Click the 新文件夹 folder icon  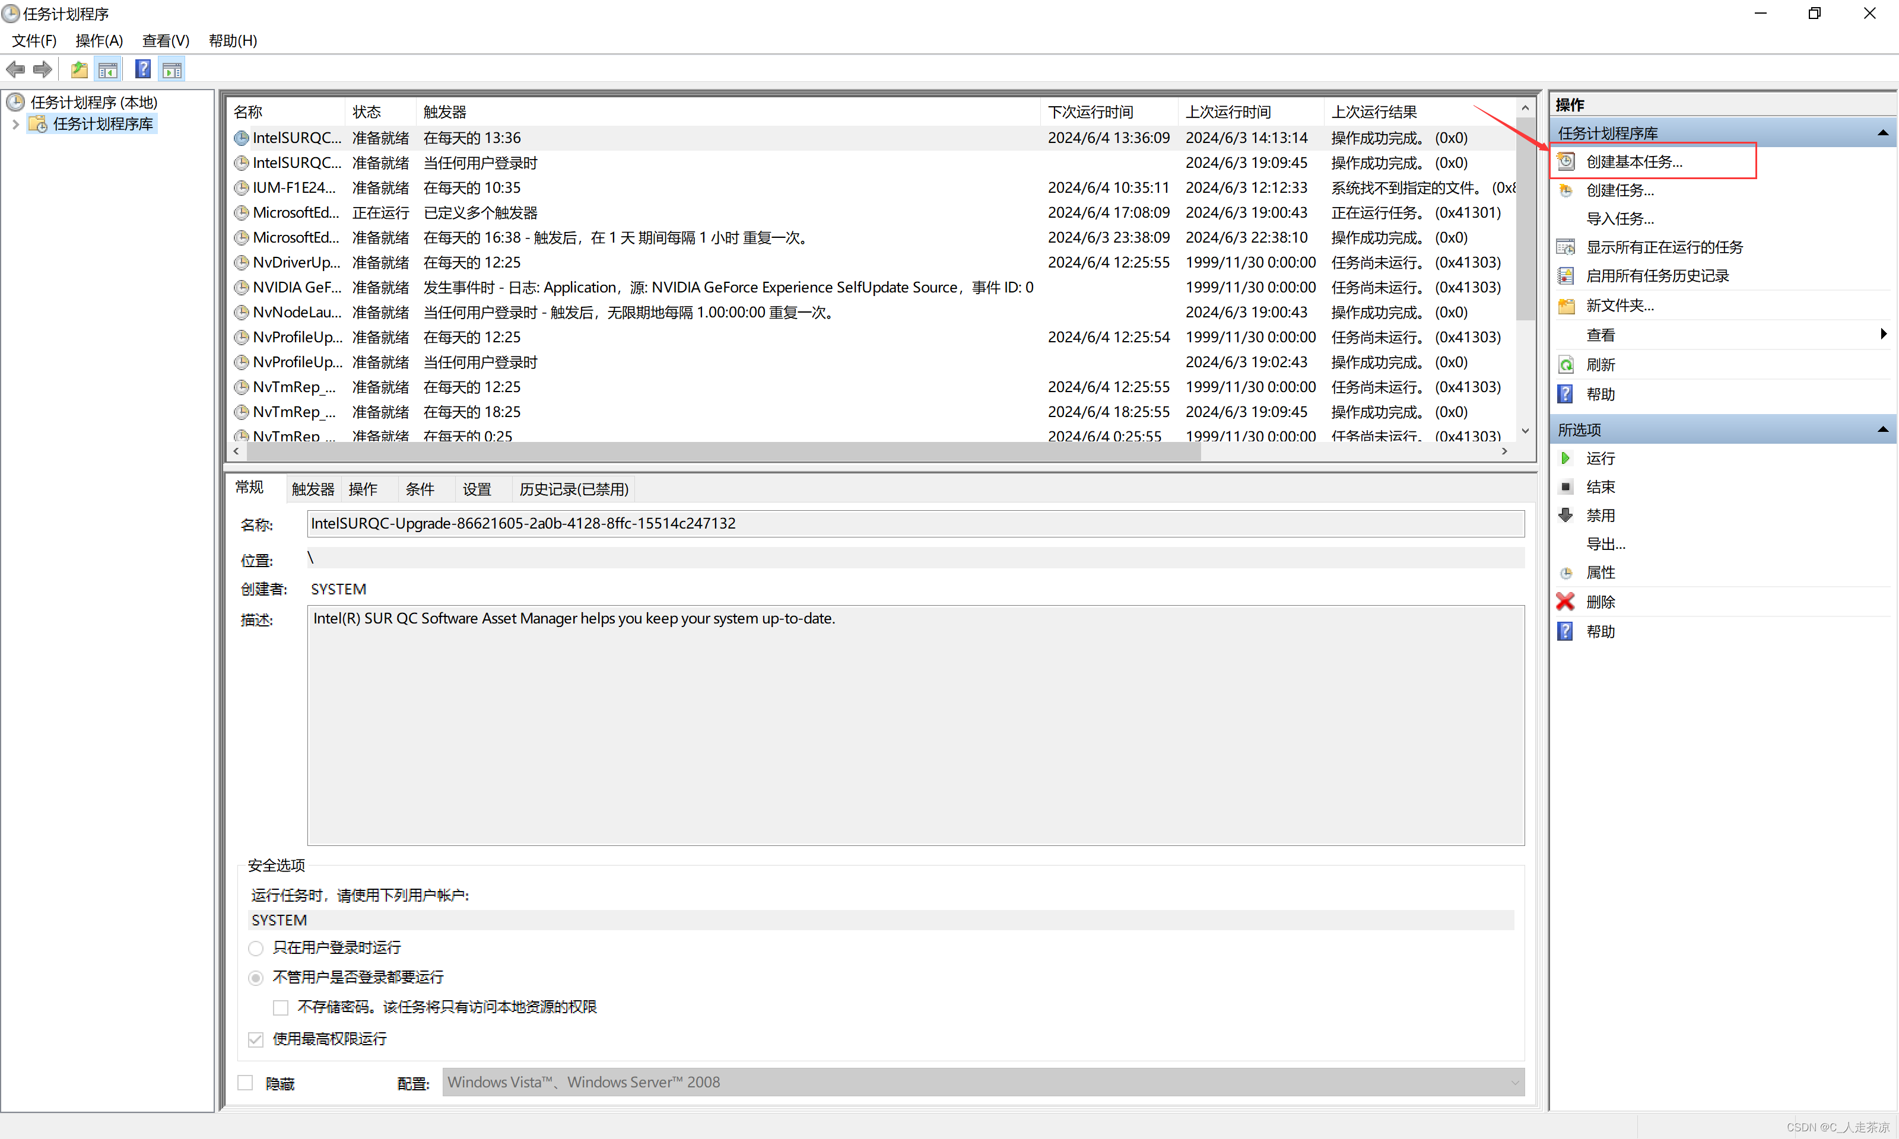coord(1566,306)
